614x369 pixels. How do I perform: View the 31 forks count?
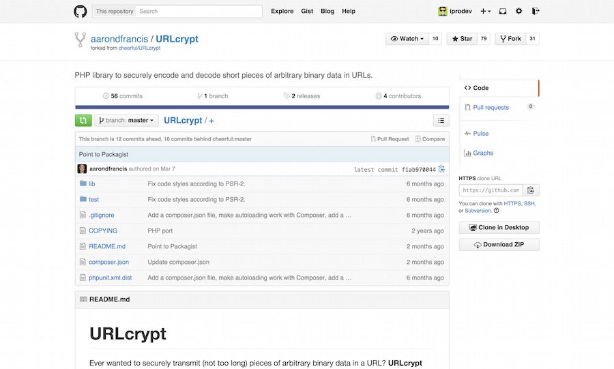point(533,39)
